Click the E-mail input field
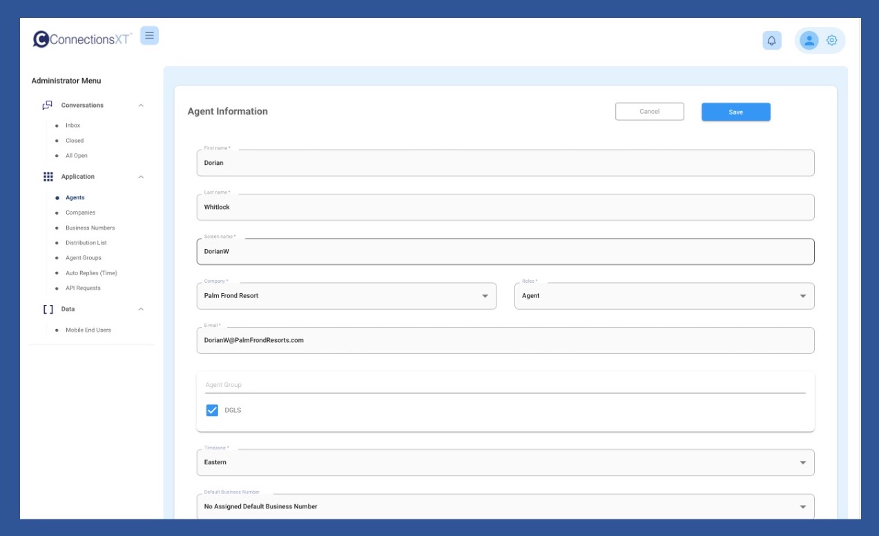This screenshot has height=536, width=879. coord(505,340)
